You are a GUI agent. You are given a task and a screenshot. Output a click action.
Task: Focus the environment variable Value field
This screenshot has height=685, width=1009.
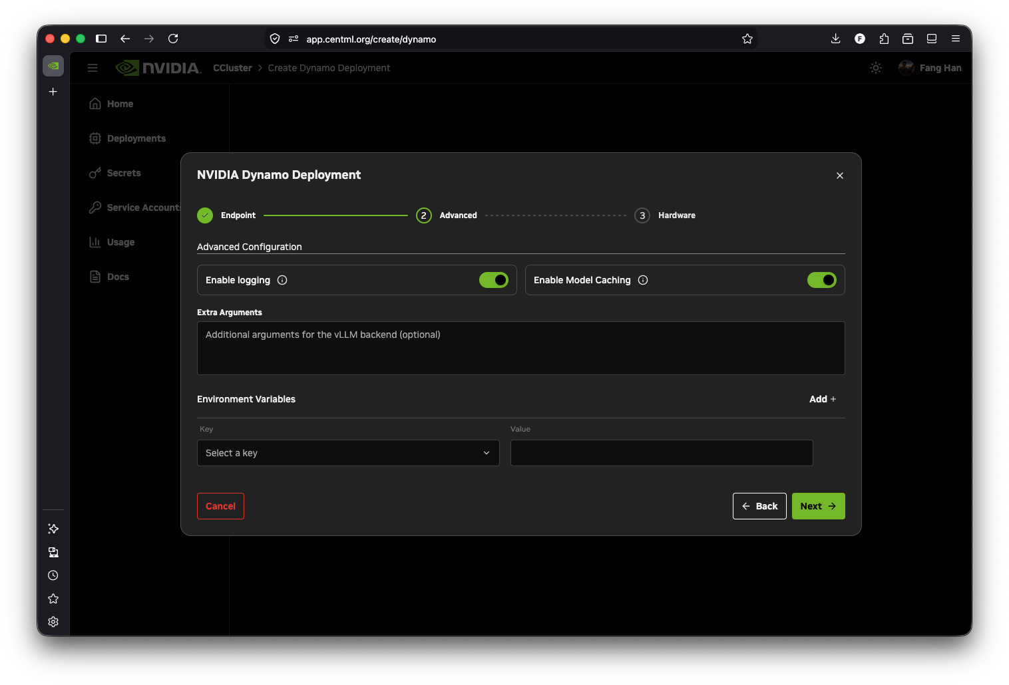(x=662, y=453)
